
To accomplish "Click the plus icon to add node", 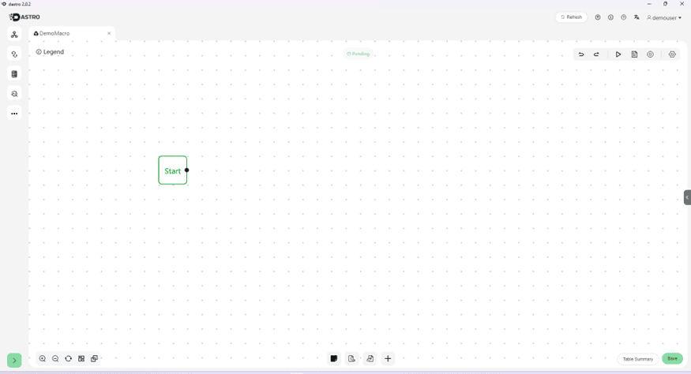I will click(388, 358).
